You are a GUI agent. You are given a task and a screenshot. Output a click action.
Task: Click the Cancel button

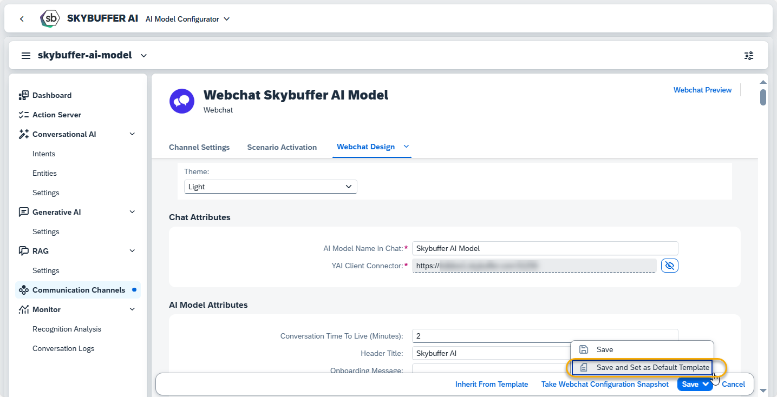click(x=734, y=384)
